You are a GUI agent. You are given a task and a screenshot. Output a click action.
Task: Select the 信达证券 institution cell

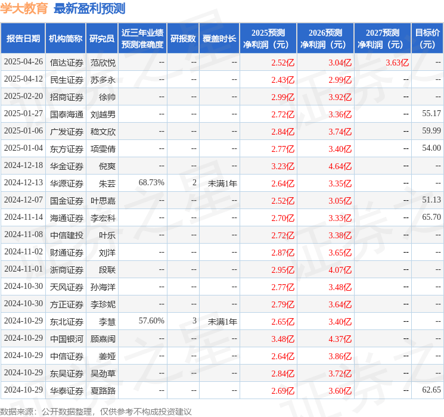(67, 63)
